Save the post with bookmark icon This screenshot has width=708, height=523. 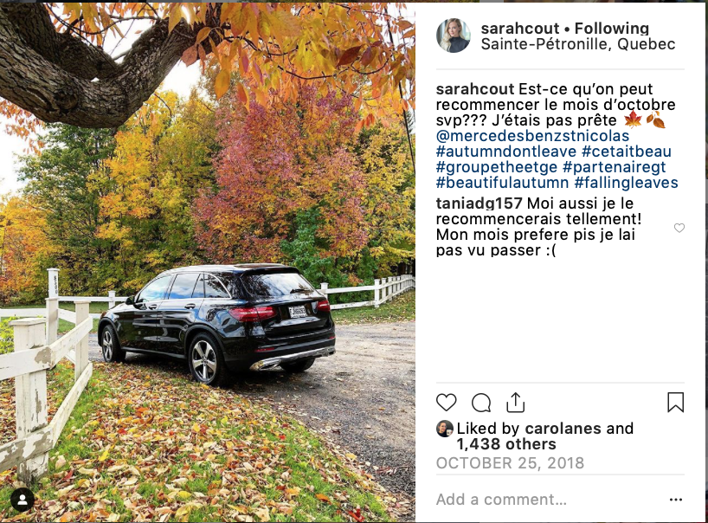click(675, 402)
